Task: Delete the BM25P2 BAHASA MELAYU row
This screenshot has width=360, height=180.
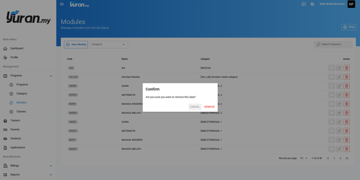Action: pos(347,113)
